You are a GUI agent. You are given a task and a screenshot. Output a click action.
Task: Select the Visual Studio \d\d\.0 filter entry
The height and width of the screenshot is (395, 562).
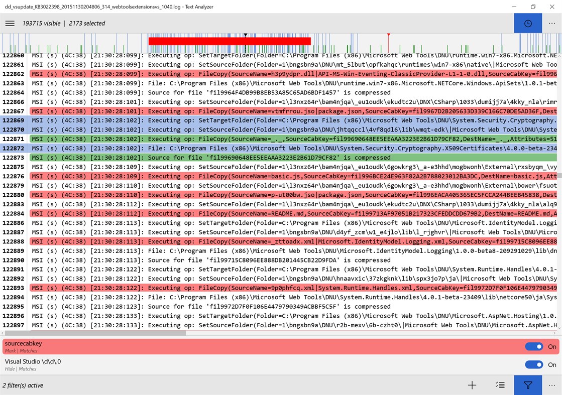click(281, 364)
